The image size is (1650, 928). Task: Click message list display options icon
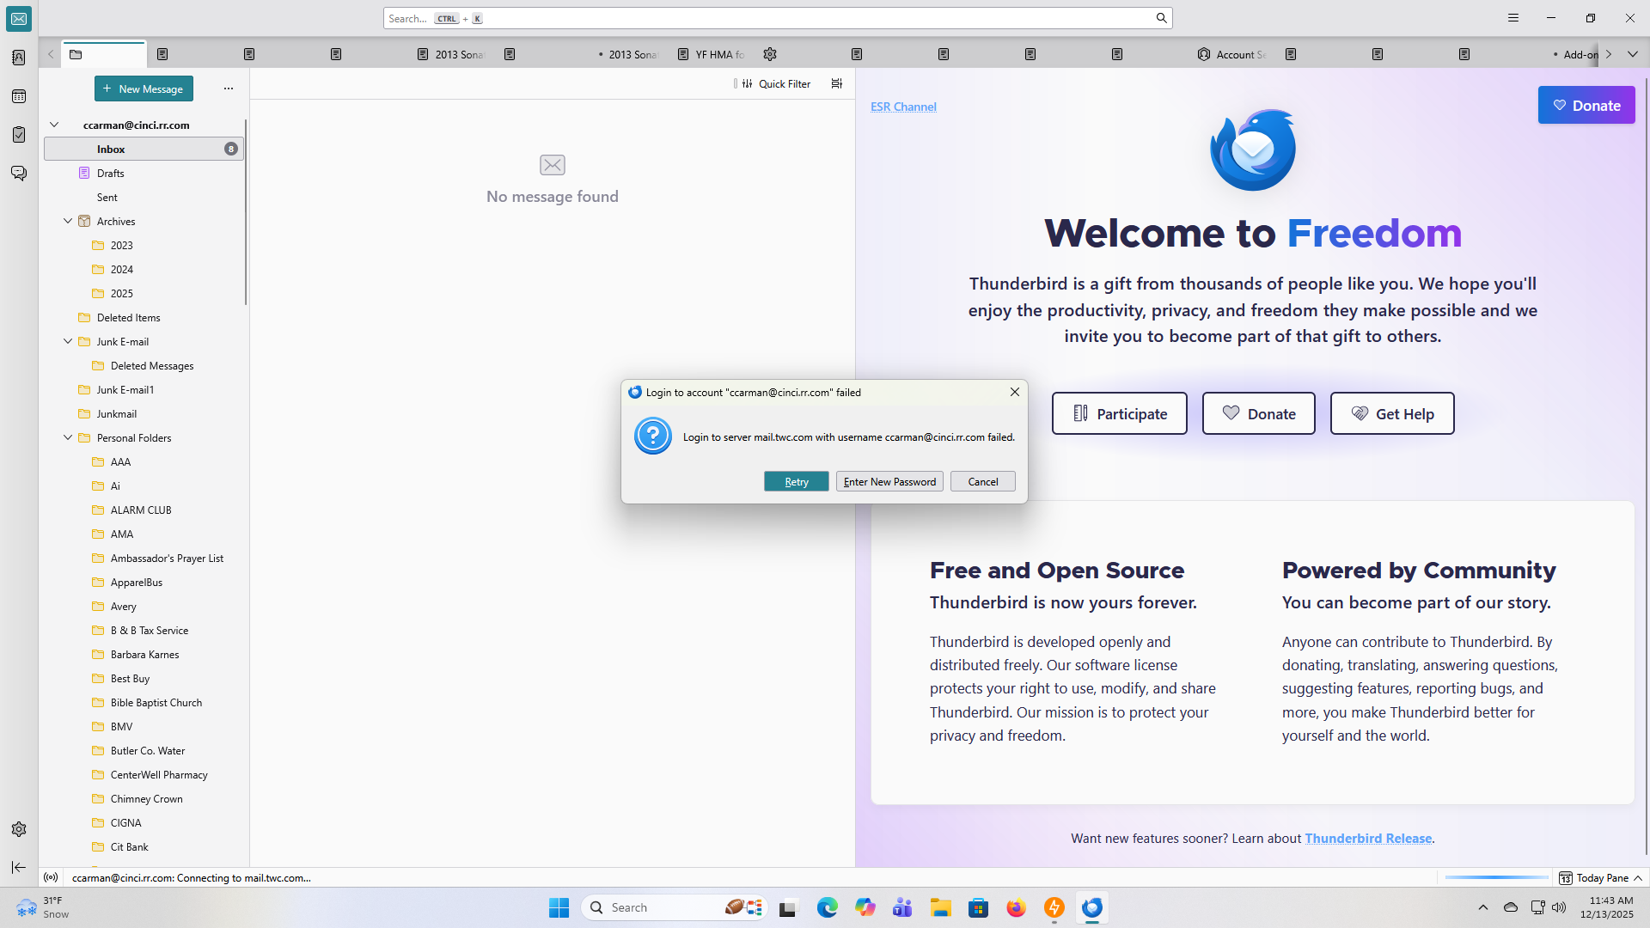837,83
